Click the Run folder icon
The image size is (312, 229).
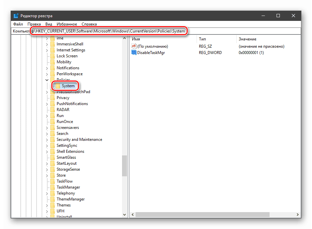pos(52,116)
